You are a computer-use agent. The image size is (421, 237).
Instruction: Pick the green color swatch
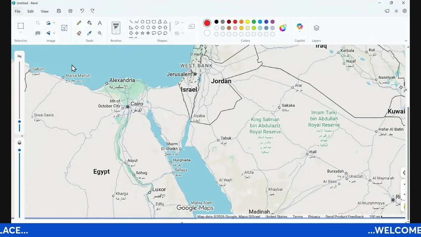pos(254,22)
